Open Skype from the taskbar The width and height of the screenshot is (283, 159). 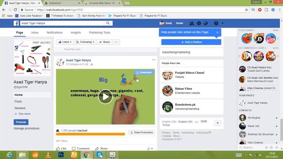[x=99, y=155]
